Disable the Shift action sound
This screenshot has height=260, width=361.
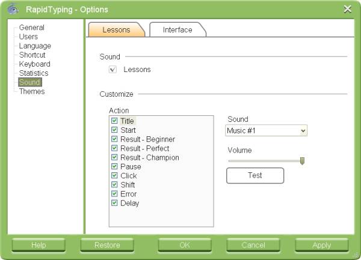click(114, 184)
